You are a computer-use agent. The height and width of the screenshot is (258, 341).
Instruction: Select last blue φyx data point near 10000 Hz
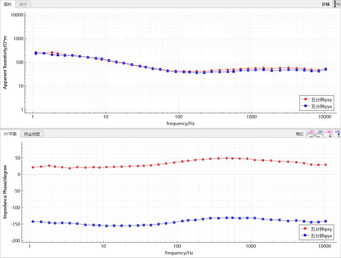[x=326, y=221]
